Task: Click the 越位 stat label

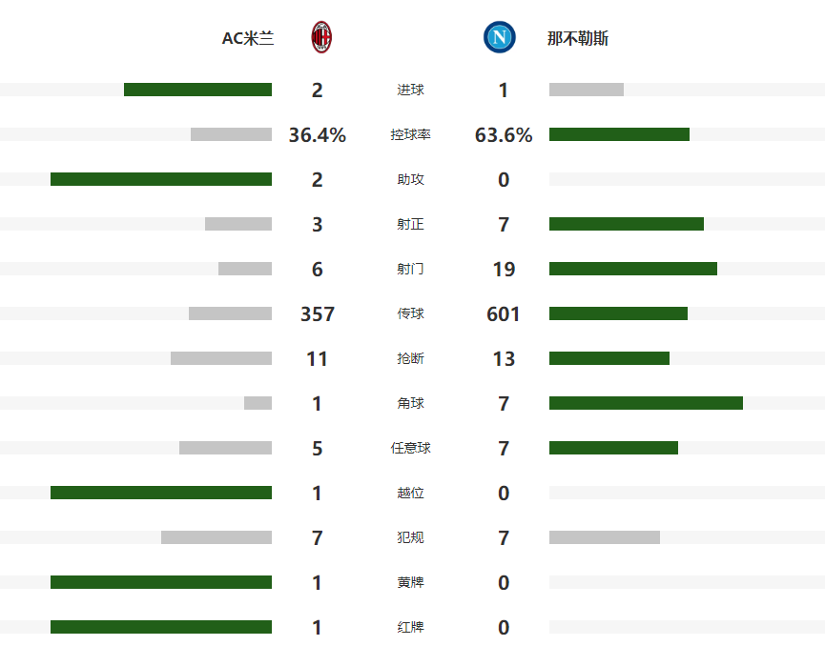Action: coord(411,494)
